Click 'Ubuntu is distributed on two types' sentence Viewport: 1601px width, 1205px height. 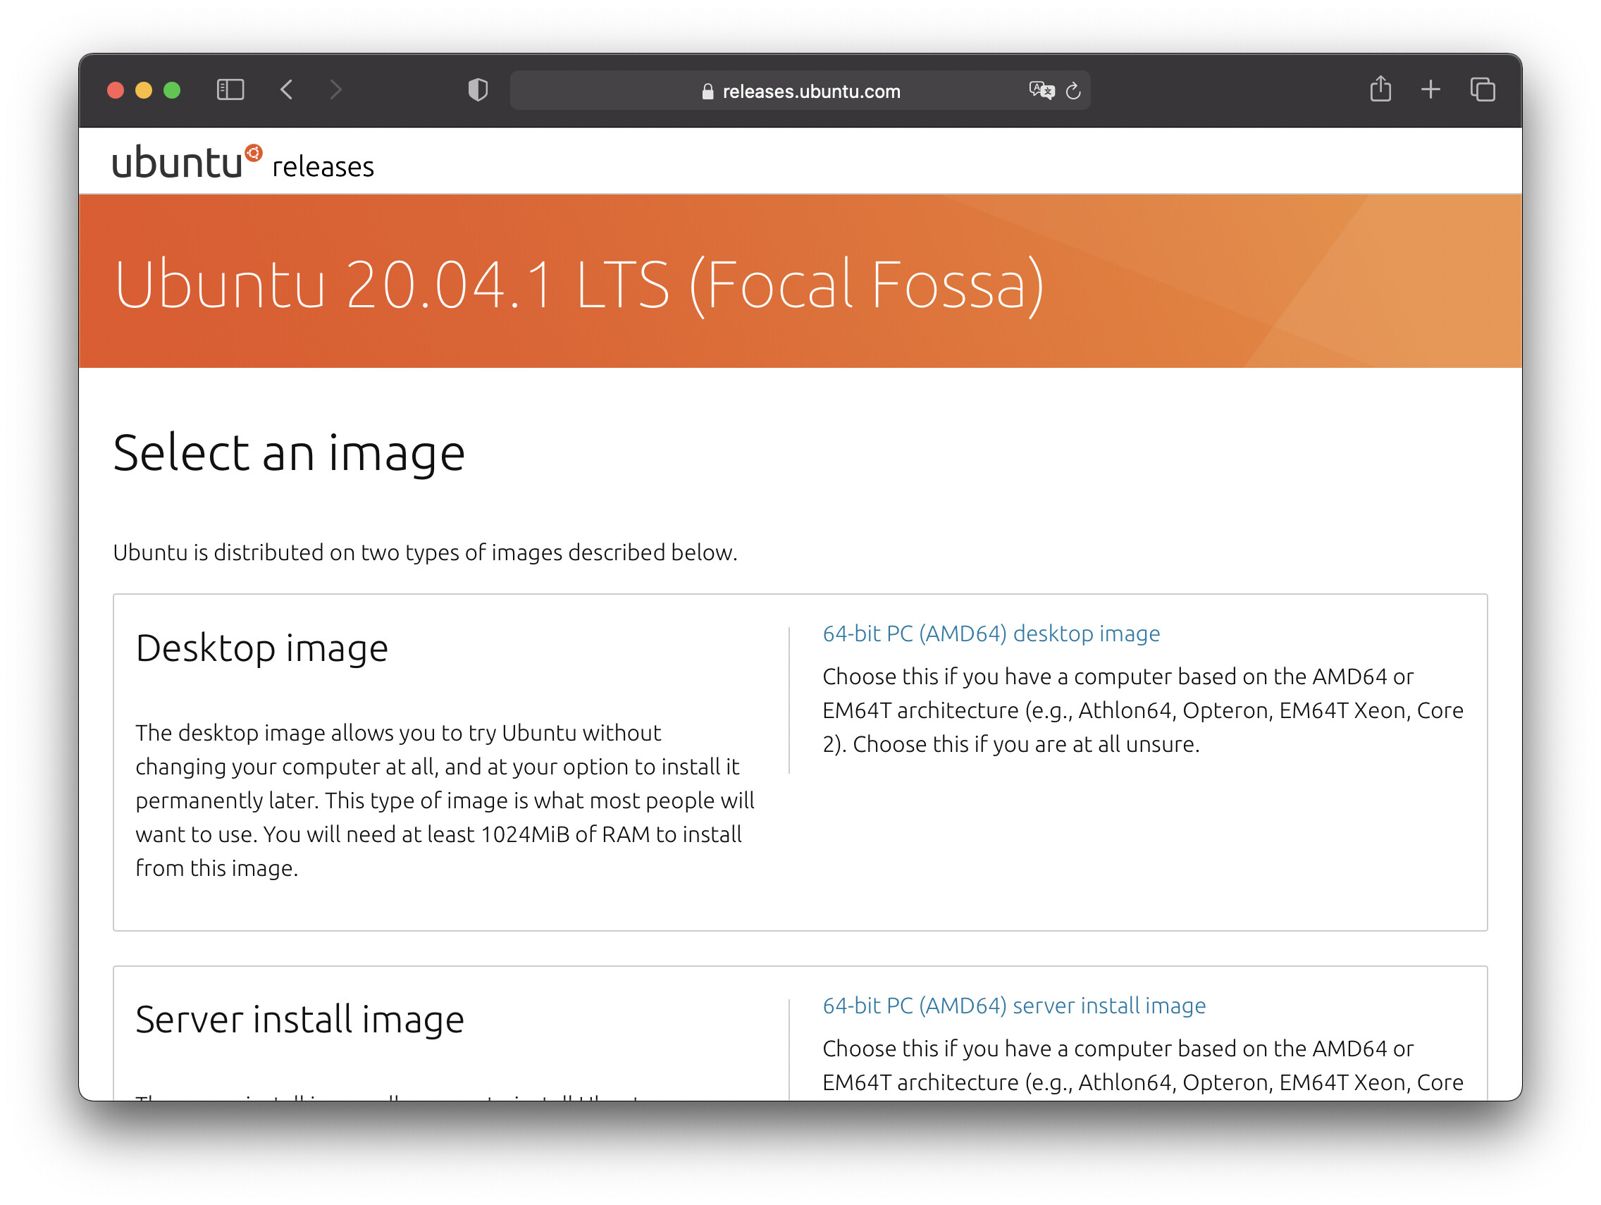425,552
